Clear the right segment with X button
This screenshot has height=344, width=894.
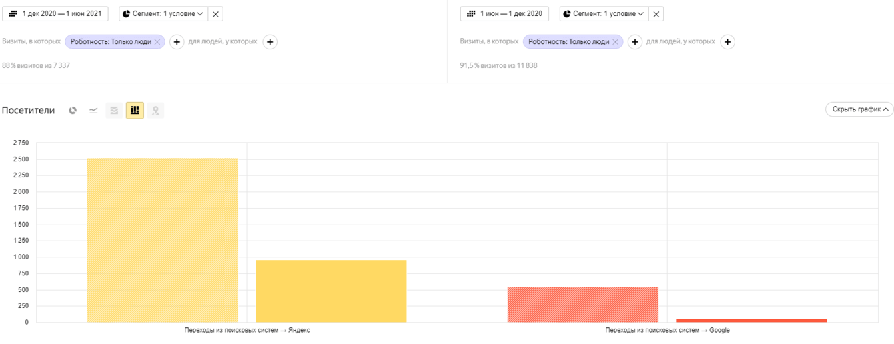click(x=656, y=14)
